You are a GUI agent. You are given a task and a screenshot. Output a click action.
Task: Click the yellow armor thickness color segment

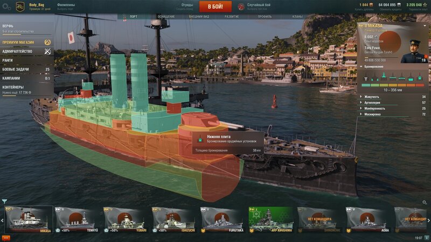click(393, 86)
